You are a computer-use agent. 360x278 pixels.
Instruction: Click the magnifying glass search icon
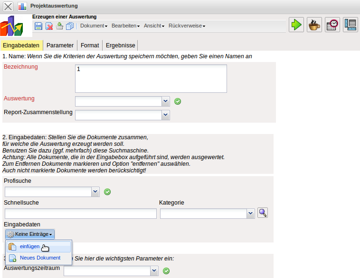tap(262, 213)
